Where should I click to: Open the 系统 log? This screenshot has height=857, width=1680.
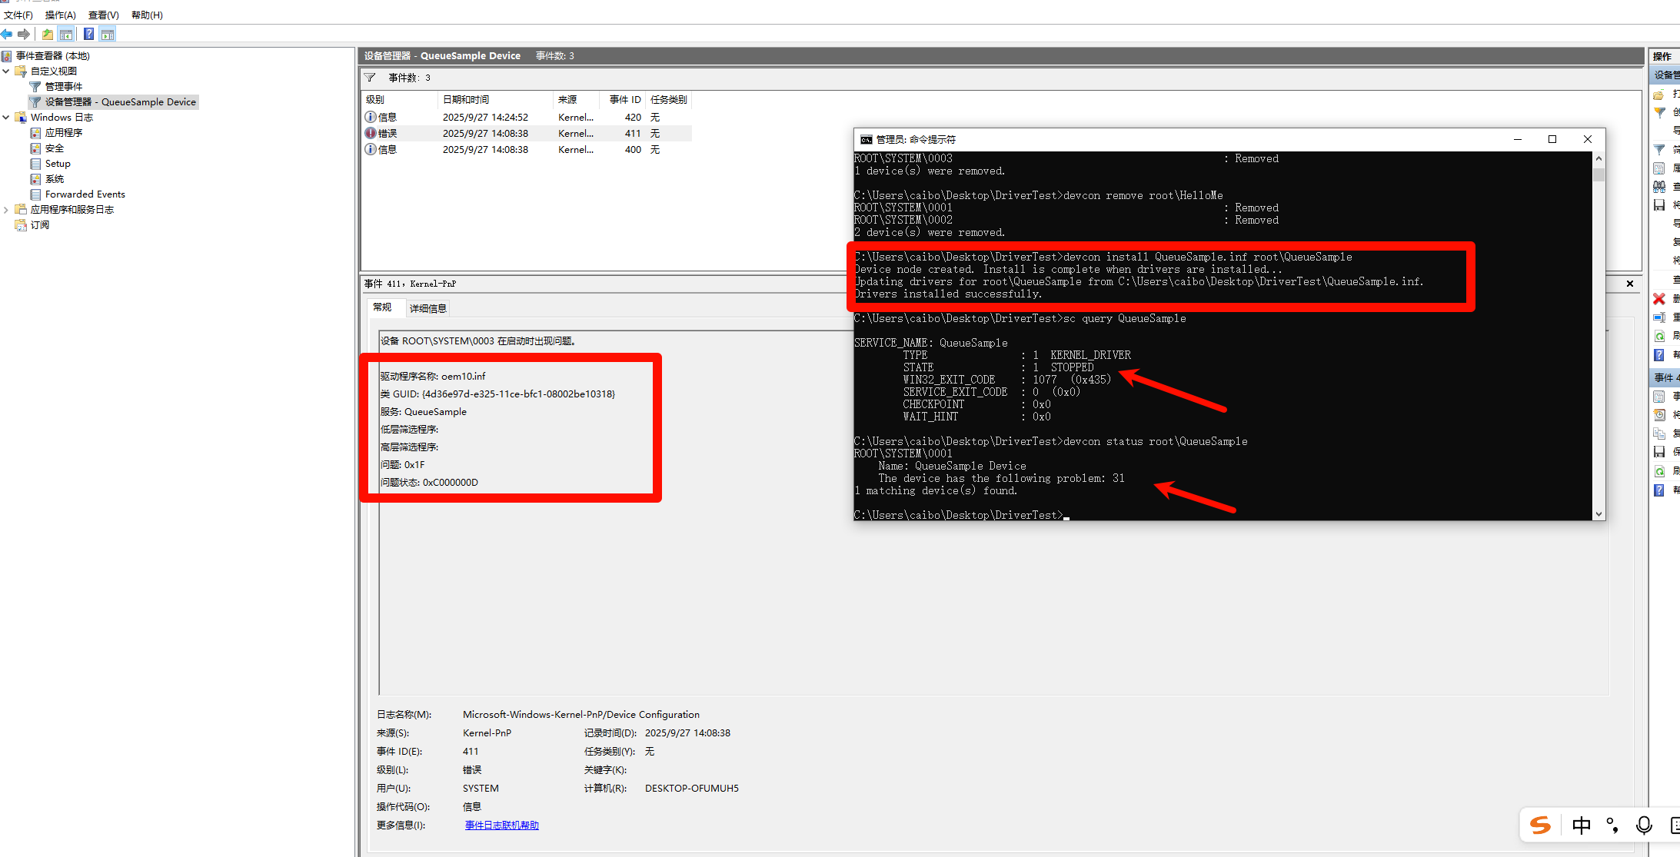[x=54, y=178]
